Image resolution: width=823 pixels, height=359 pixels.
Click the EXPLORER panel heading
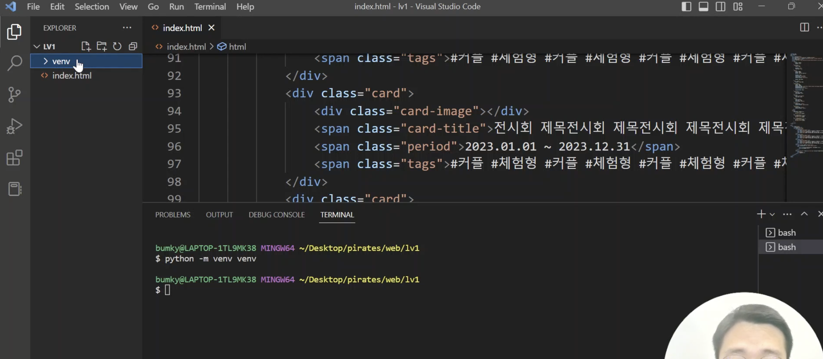click(x=60, y=28)
